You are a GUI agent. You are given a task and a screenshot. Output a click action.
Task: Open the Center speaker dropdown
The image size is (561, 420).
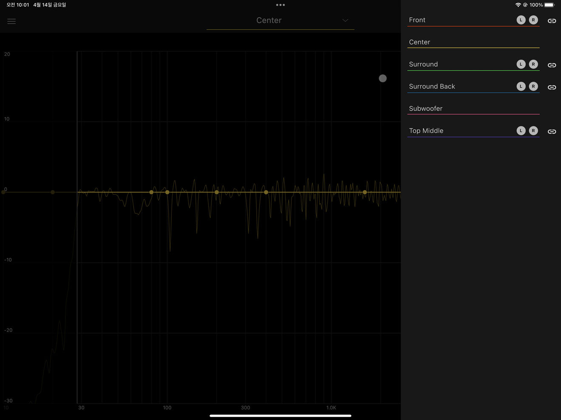point(280,20)
